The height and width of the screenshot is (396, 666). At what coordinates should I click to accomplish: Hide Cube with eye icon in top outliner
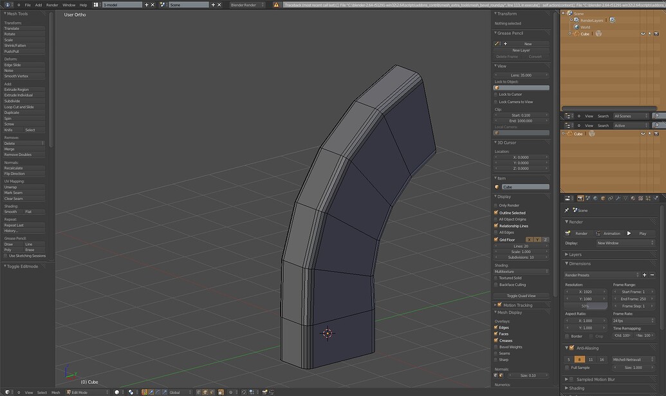643,34
